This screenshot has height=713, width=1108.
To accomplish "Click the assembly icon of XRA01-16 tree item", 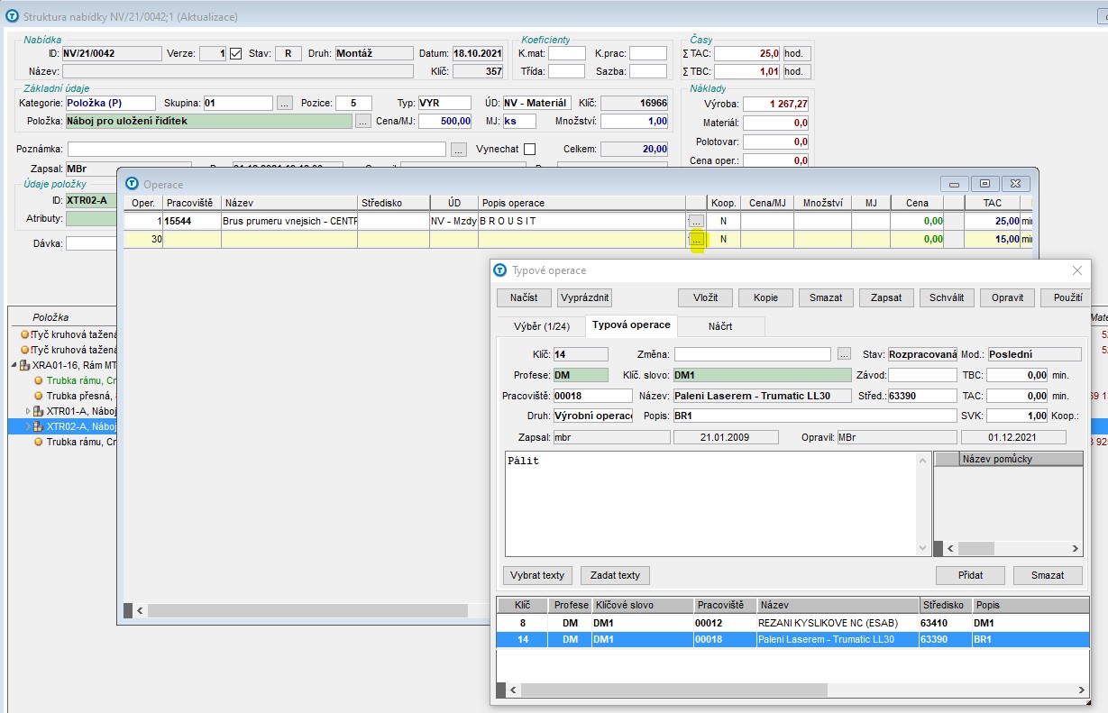I will point(23,365).
